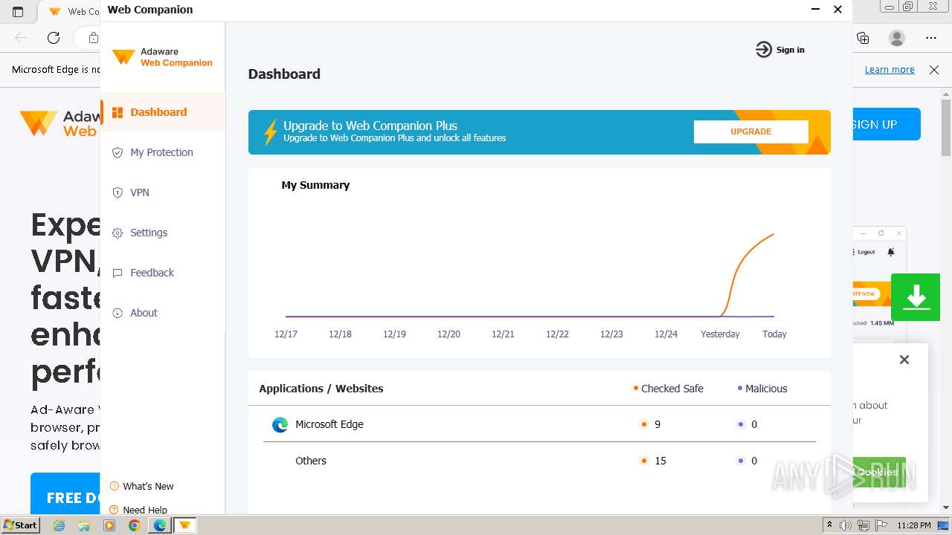Click the Sign in arrow icon
This screenshot has width=952, height=535.
[764, 50]
